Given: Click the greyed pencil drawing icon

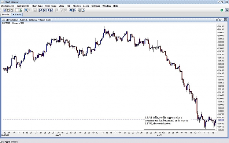Looking at the screenshot, I should (62, 10).
